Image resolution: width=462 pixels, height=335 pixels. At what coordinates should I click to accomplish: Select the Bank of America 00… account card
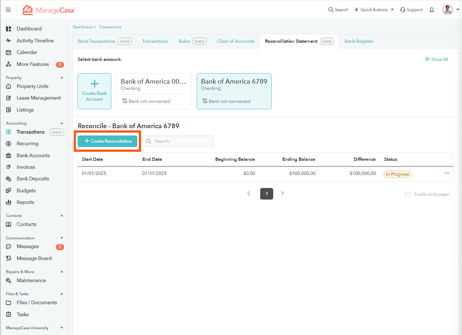coord(154,91)
